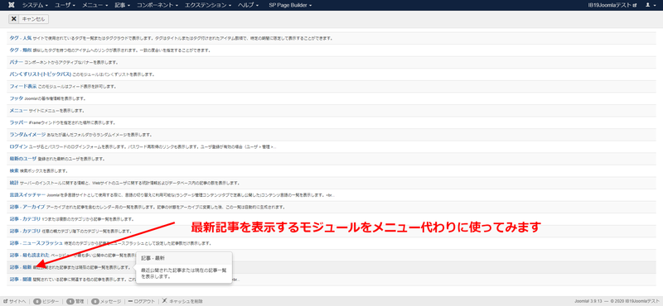Open the 記事 menu in the top bar
This screenshot has width=663, height=306.
[123, 5]
